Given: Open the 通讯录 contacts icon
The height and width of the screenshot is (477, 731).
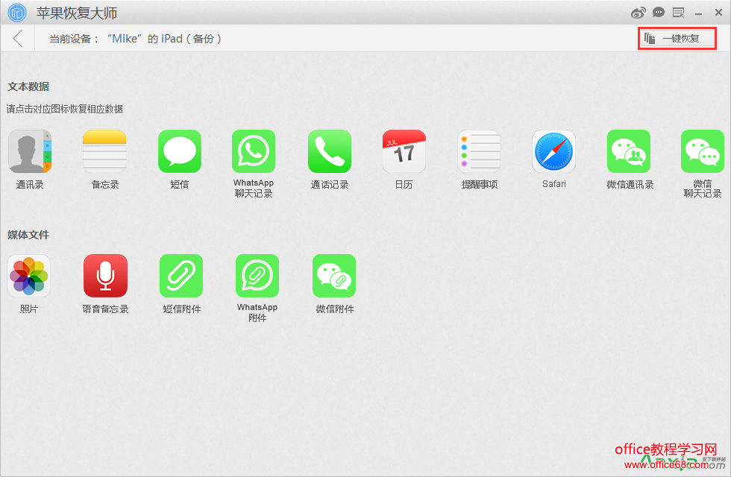Looking at the screenshot, I should (30, 151).
